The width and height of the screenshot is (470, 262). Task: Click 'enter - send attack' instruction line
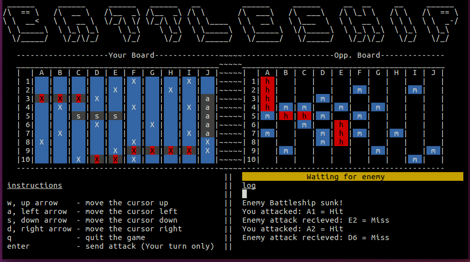(x=111, y=246)
